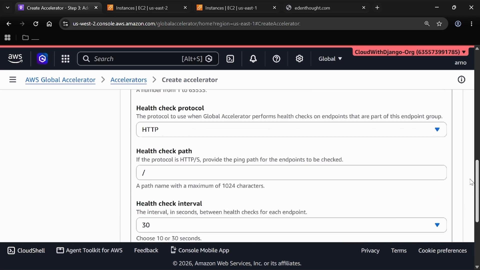Close the edenthought.com tab
The image size is (480, 270).
(x=364, y=8)
